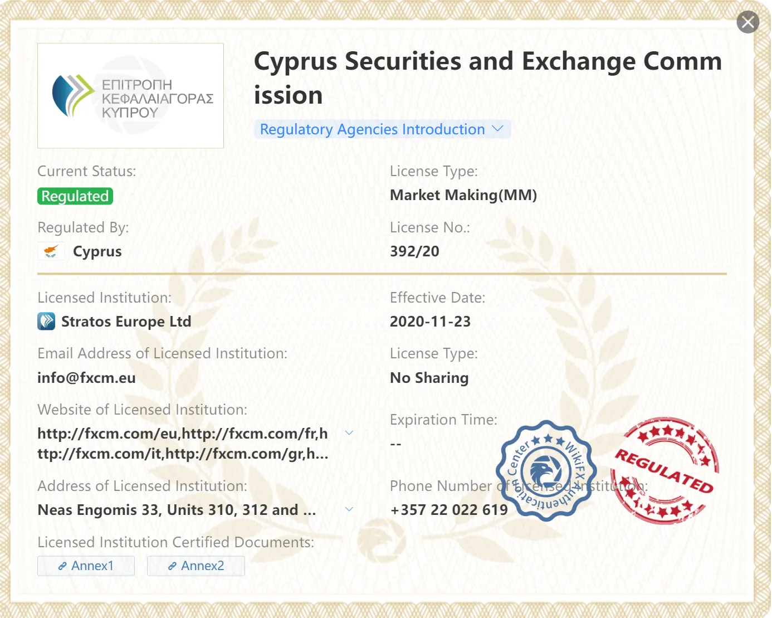Close the license certificate popup
Viewport: 772px width, 618px height.
point(747,22)
